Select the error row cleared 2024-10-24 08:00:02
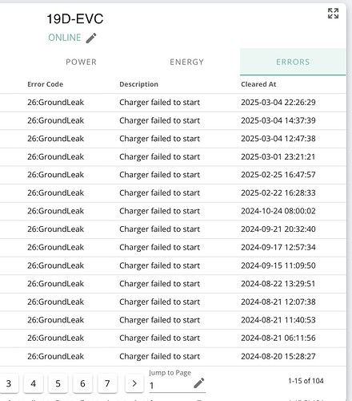This screenshot has width=352, height=401. coord(173,211)
